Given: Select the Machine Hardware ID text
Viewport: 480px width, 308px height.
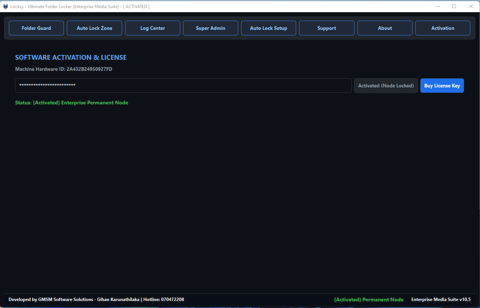Looking at the screenshot, I should tap(64, 69).
